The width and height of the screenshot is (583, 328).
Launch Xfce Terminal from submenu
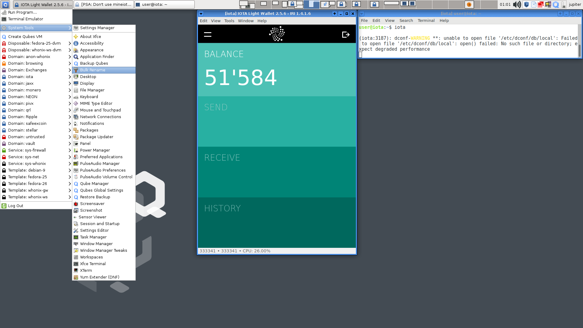[x=104, y=264]
